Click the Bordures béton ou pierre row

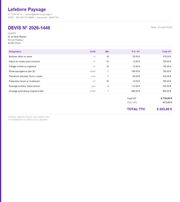(90, 57)
